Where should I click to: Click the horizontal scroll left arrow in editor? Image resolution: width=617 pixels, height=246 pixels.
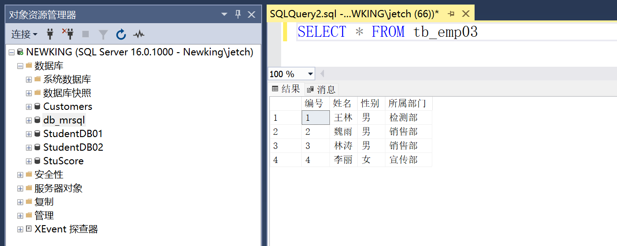[322, 74]
